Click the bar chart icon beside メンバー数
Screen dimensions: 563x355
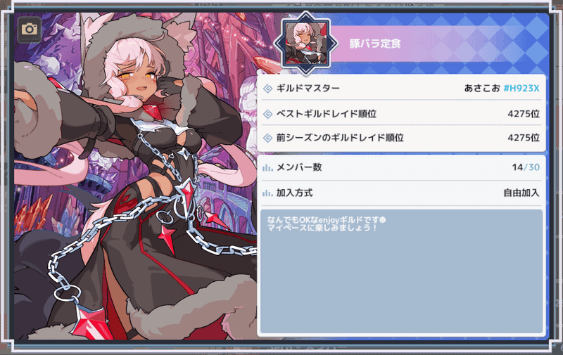(267, 167)
